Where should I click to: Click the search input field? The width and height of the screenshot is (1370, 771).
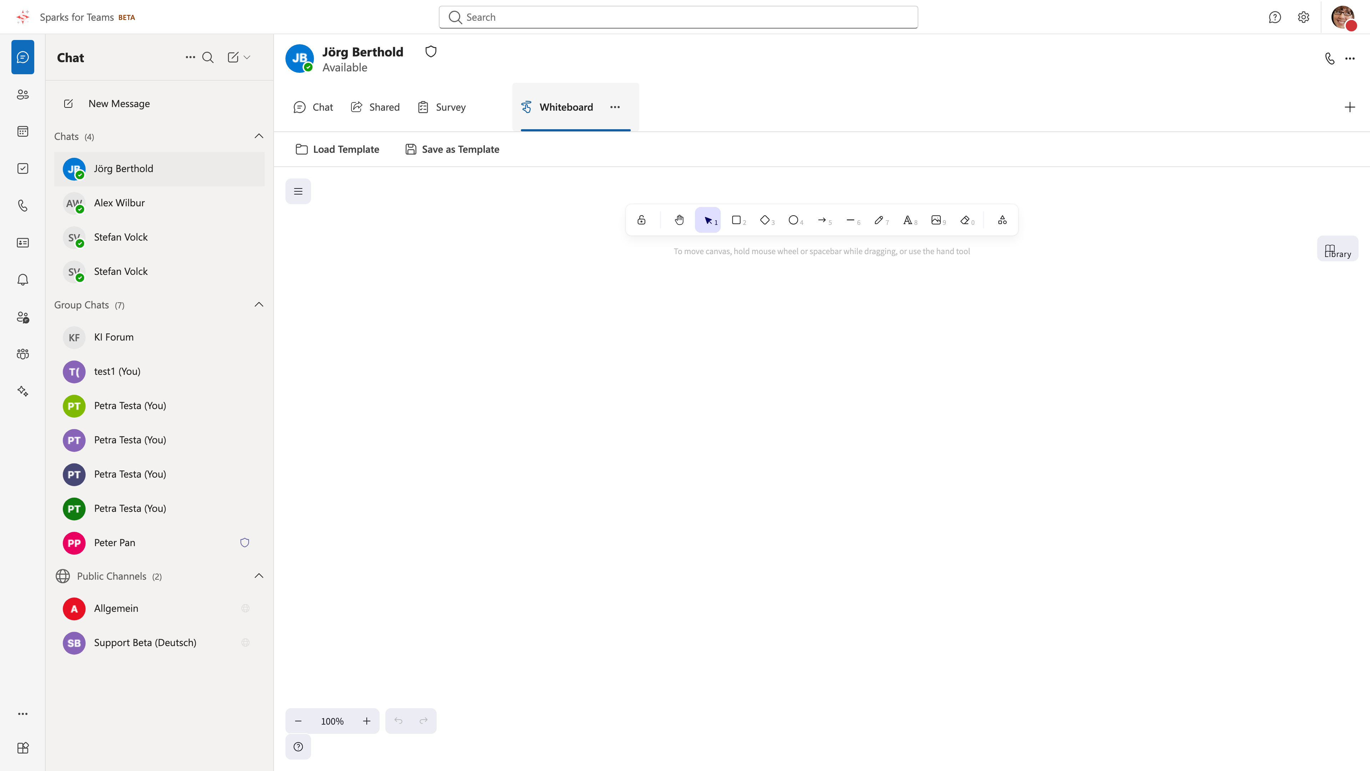tap(678, 17)
